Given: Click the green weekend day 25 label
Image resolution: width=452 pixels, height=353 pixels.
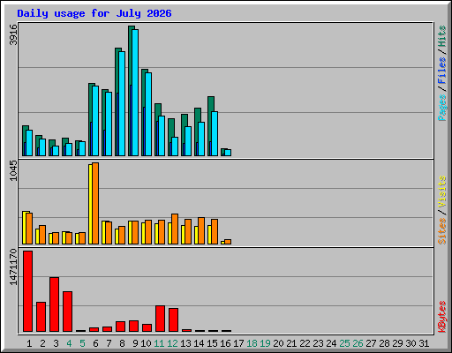Looking at the screenshot, I should (344, 343).
